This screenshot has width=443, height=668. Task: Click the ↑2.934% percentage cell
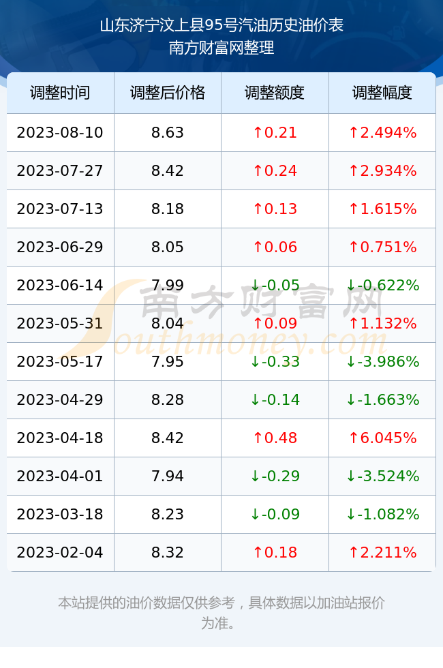[382, 171]
